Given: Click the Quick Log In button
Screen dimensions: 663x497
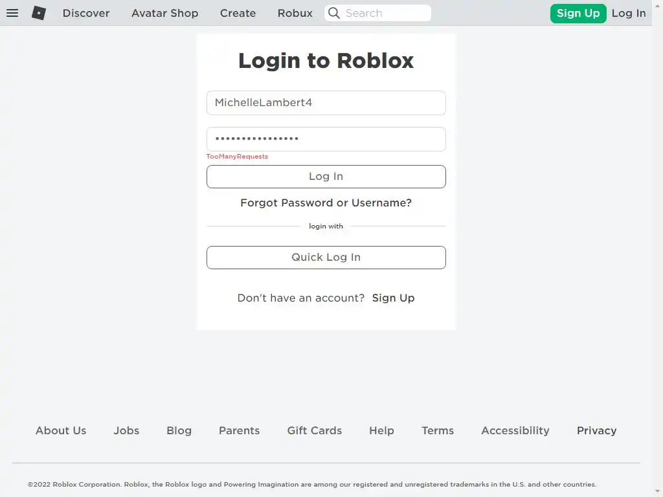Looking at the screenshot, I should coord(326,258).
